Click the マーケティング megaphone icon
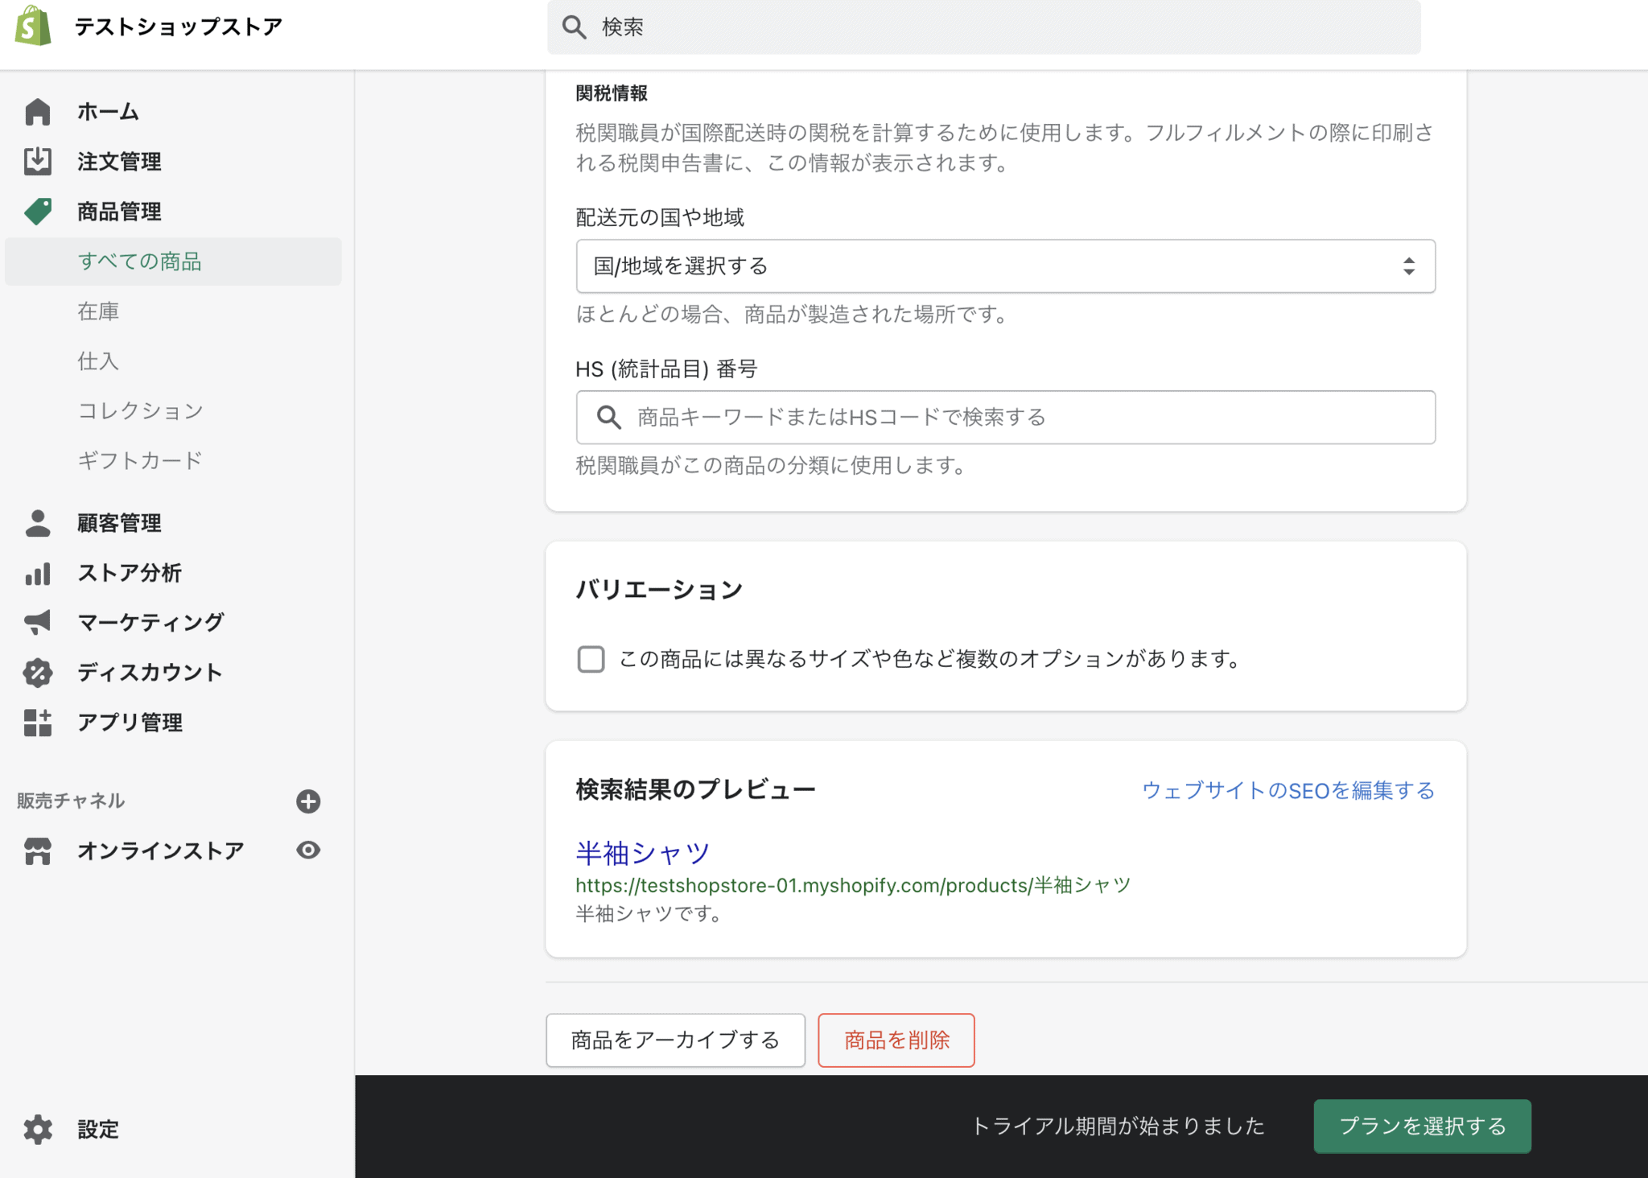 38,622
